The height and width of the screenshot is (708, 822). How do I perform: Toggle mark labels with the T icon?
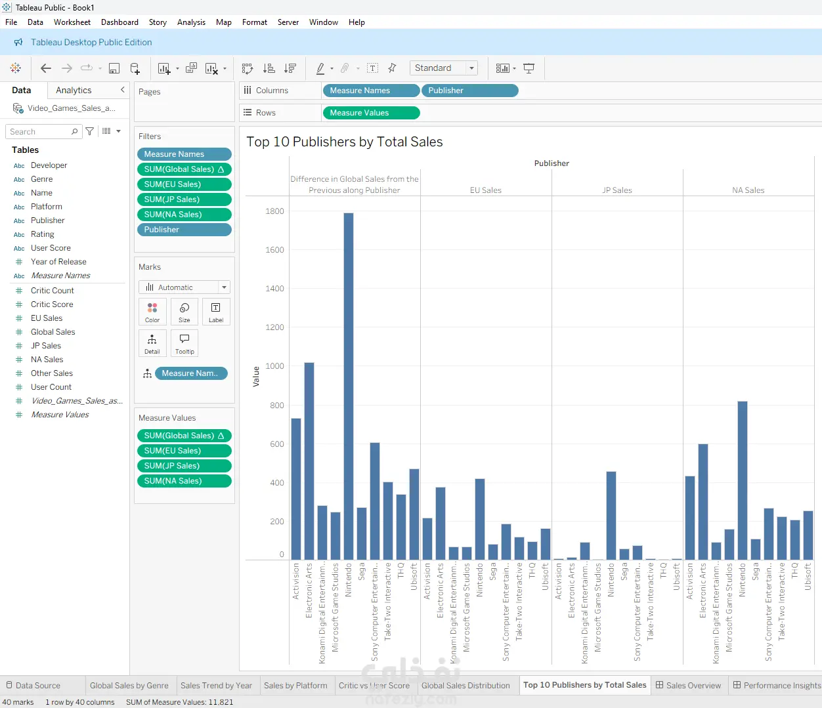[372, 68]
